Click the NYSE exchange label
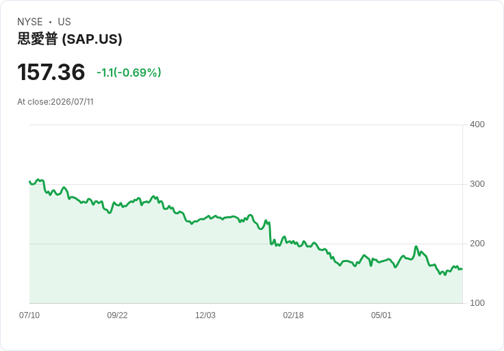This screenshot has width=504, height=351. coord(30,22)
